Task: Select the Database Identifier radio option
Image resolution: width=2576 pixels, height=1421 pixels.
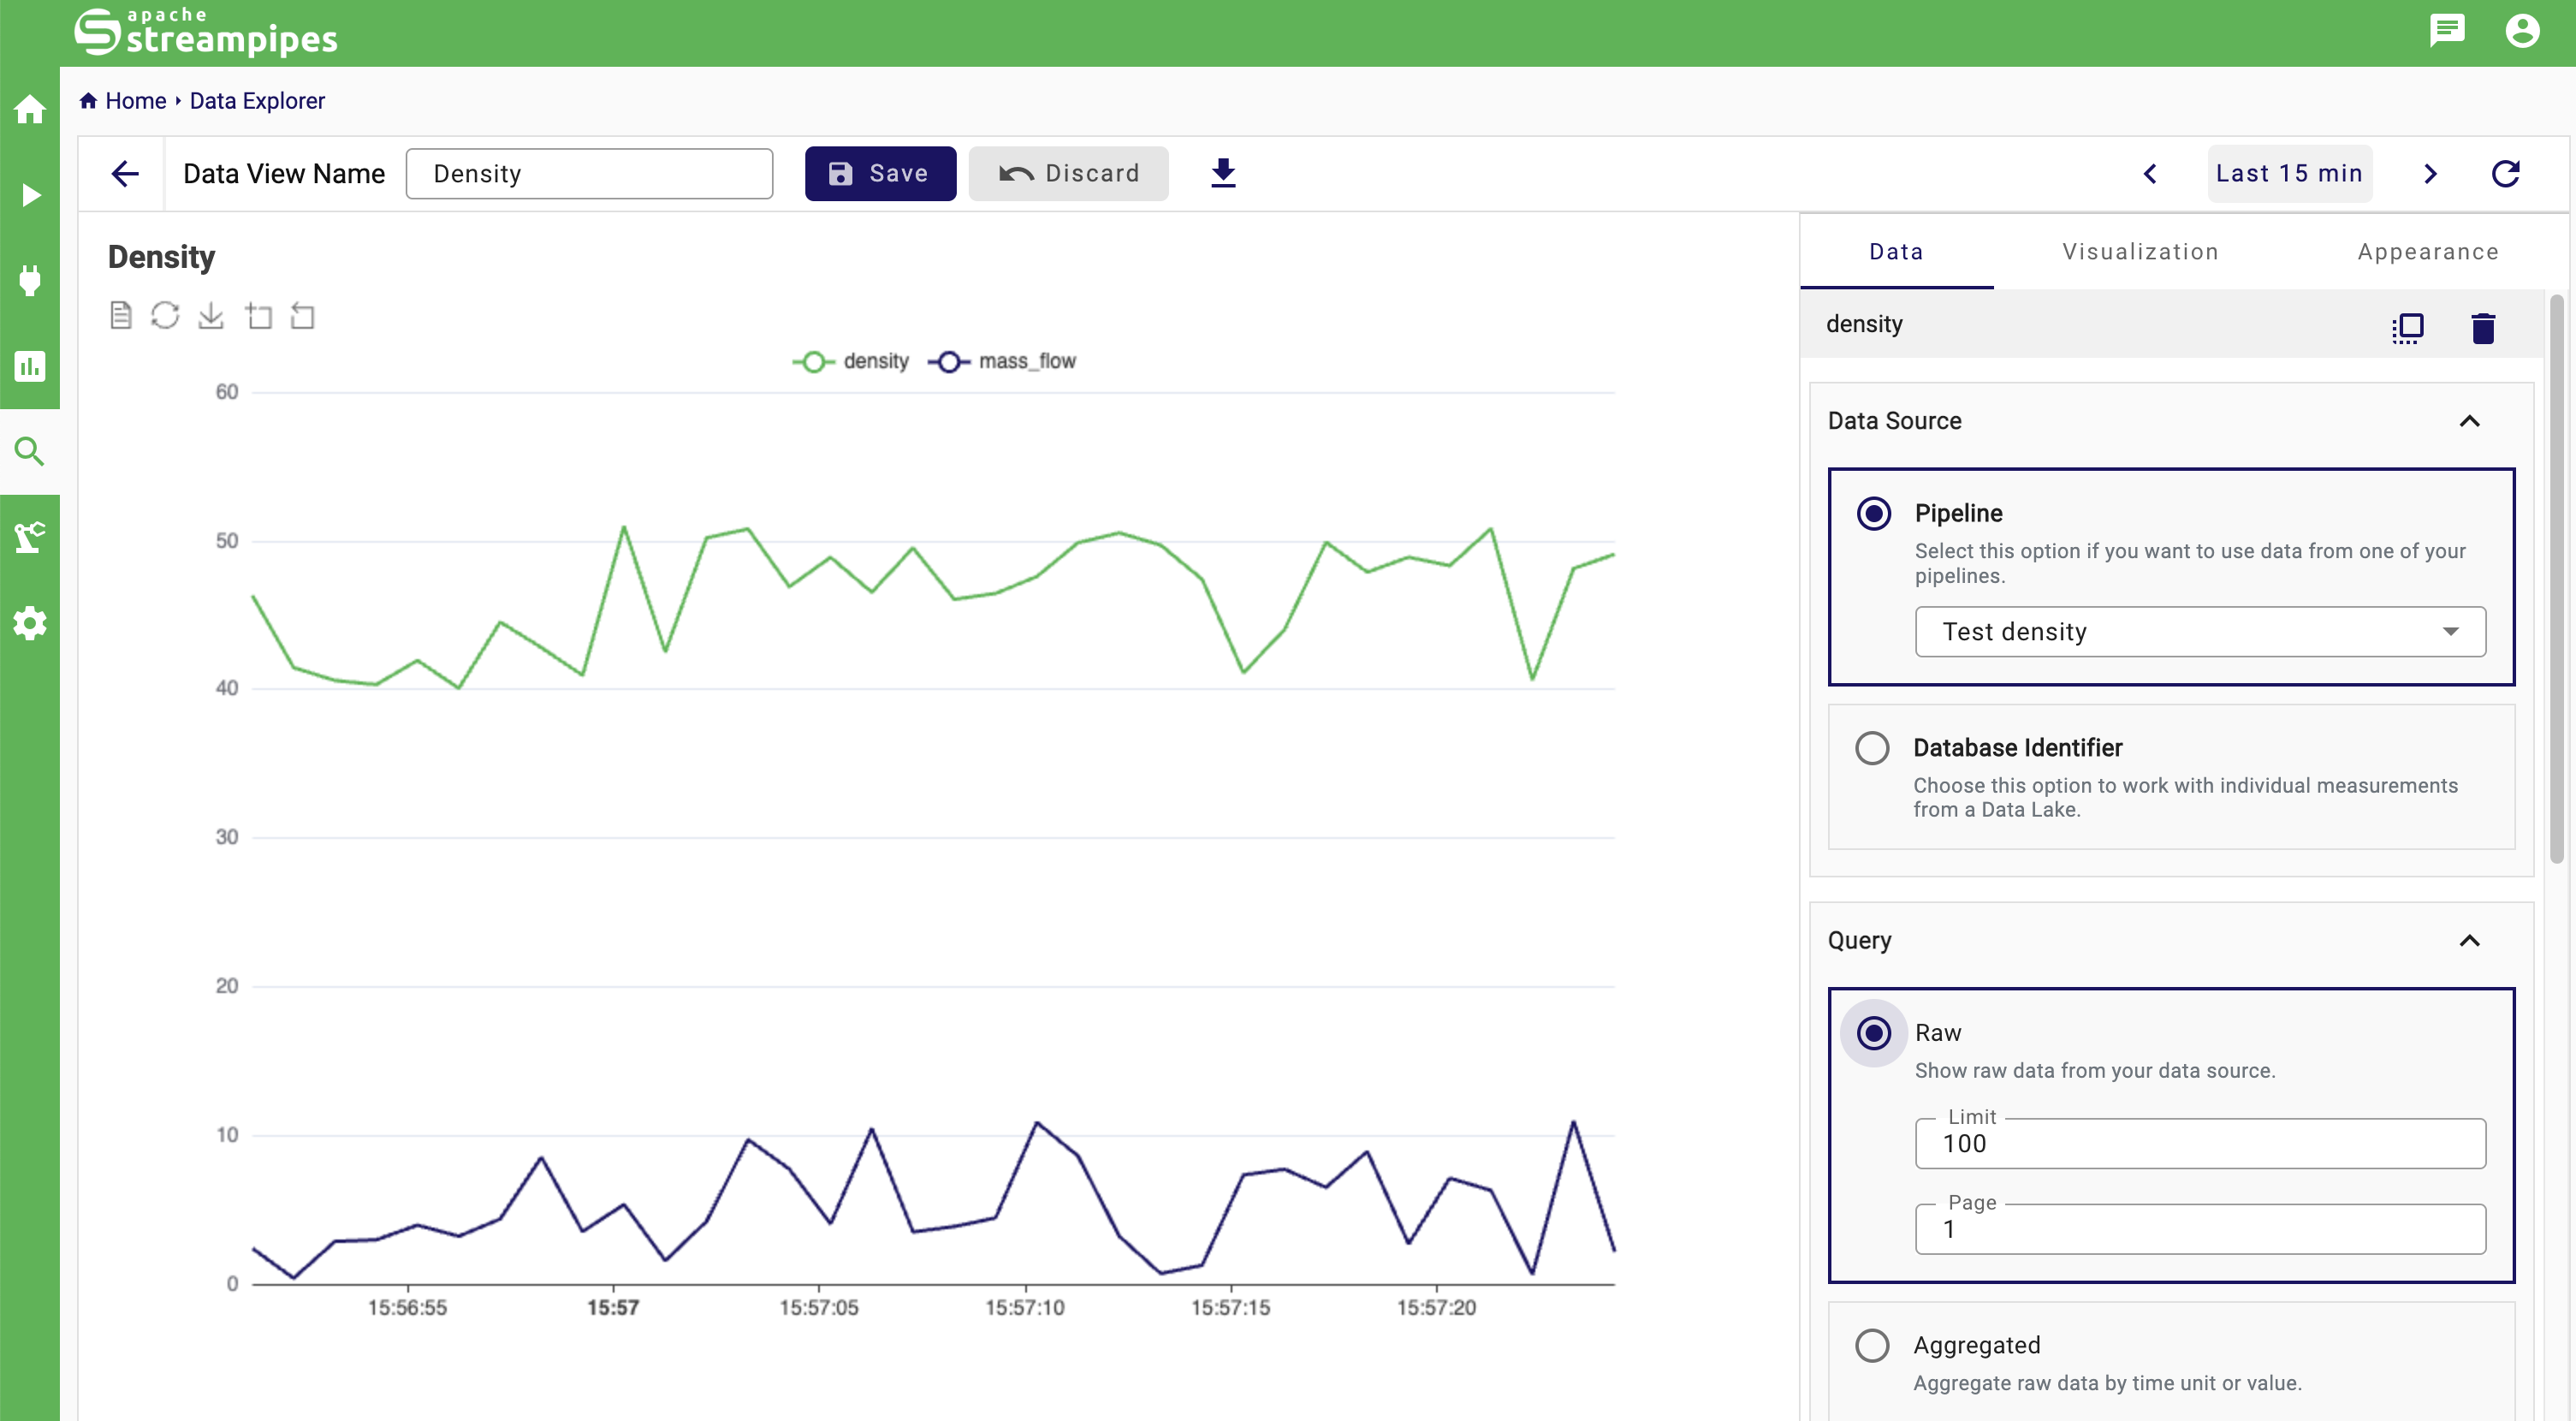Action: [1871, 748]
